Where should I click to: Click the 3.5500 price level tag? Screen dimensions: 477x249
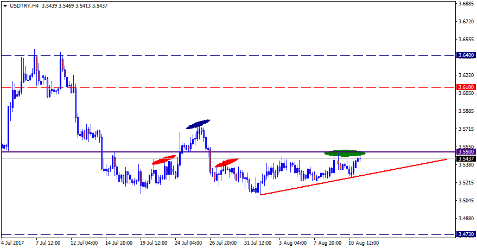coord(466,152)
